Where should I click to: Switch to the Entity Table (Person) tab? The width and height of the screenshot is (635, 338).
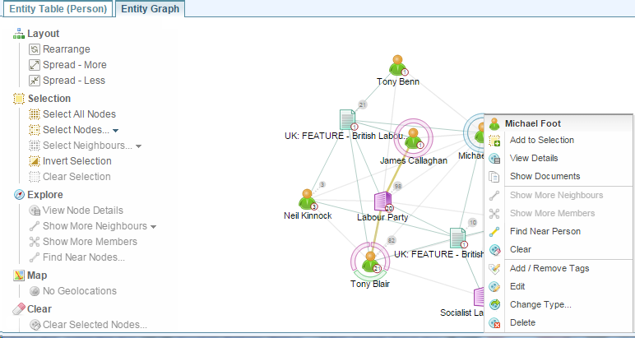[58, 9]
